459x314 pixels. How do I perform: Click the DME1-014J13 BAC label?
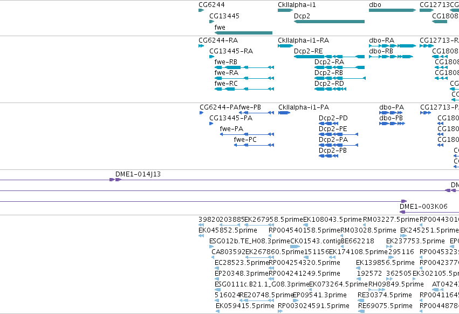tap(138, 174)
